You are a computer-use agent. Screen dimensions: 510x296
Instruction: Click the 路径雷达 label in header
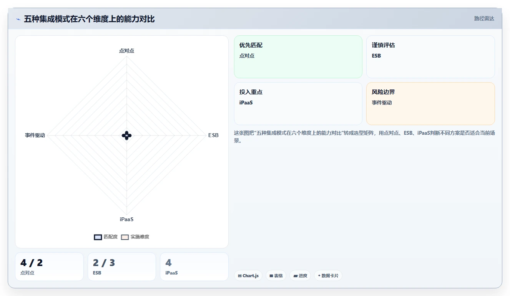(484, 18)
